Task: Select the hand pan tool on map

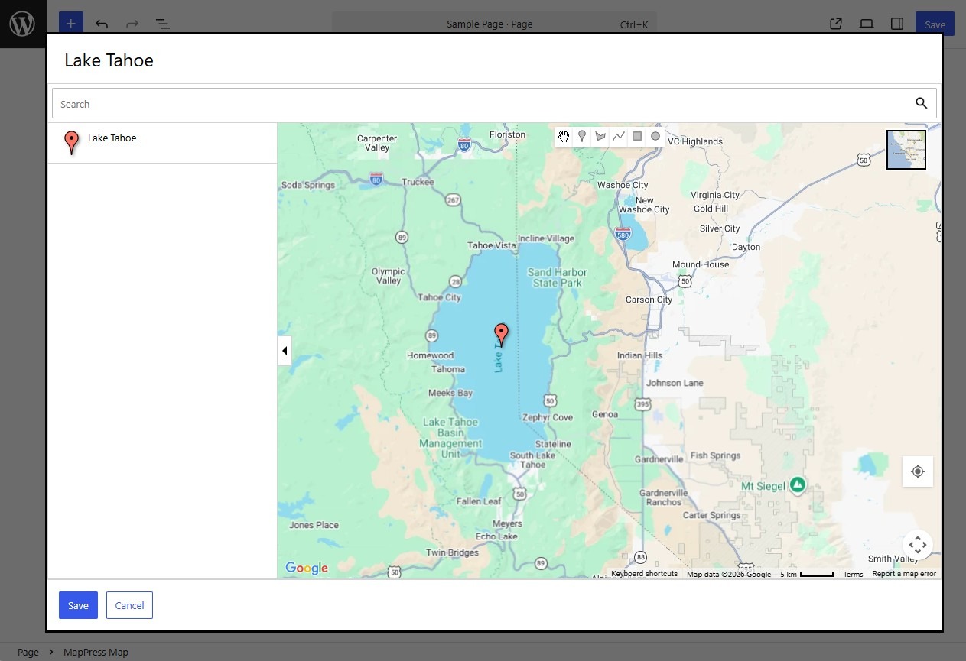Action: pos(564,137)
